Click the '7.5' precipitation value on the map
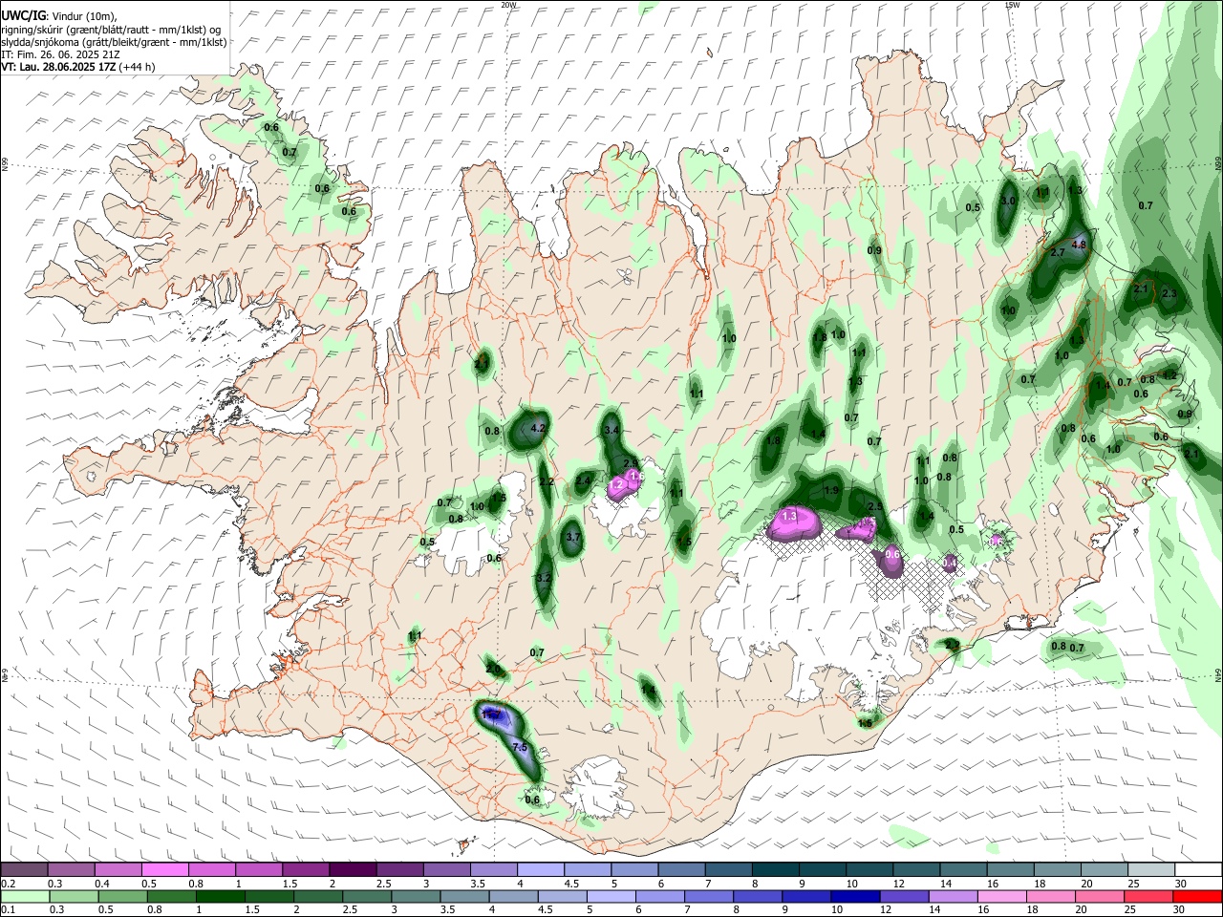 click(x=520, y=747)
